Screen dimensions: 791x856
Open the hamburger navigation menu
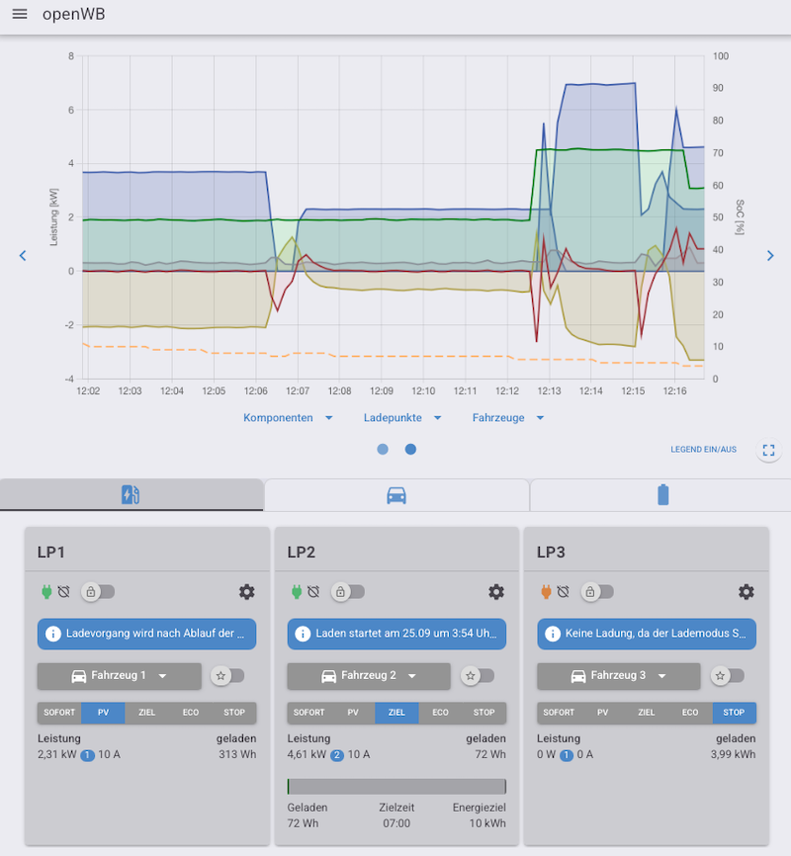click(20, 15)
